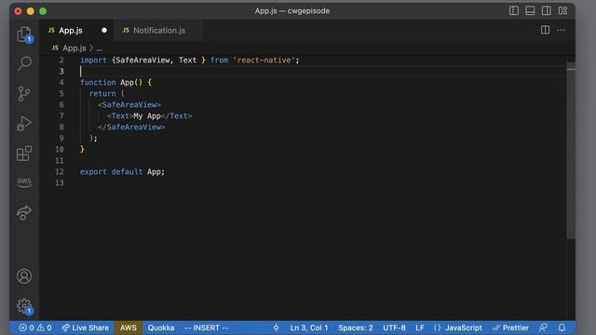
Task: Open the Source Control view
Action: click(24, 93)
